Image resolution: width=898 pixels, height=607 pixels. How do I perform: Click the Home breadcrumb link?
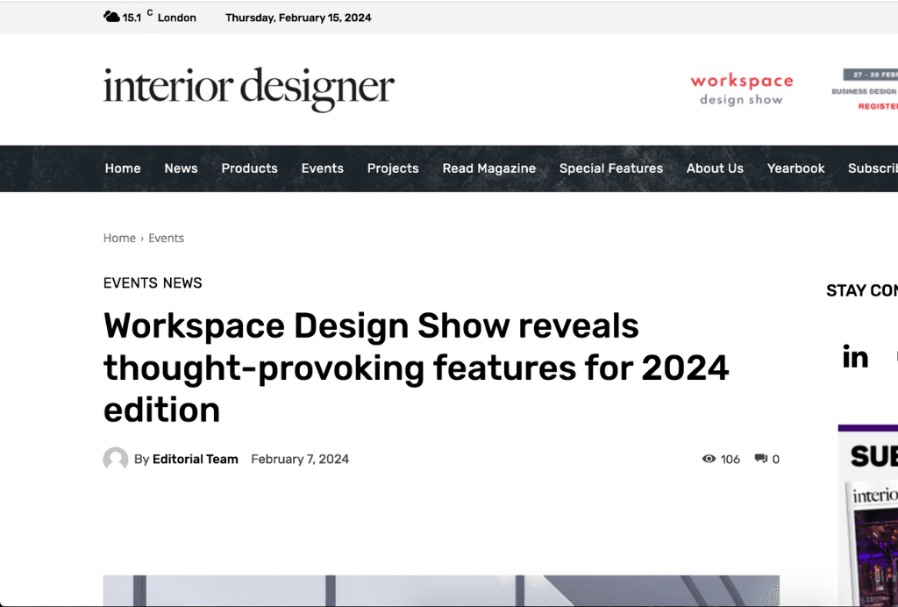119,238
